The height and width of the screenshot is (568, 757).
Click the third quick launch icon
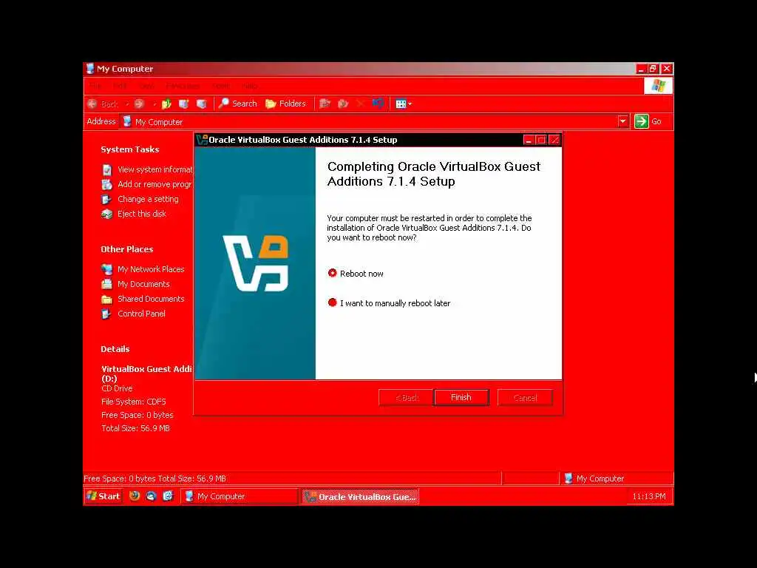(x=168, y=496)
